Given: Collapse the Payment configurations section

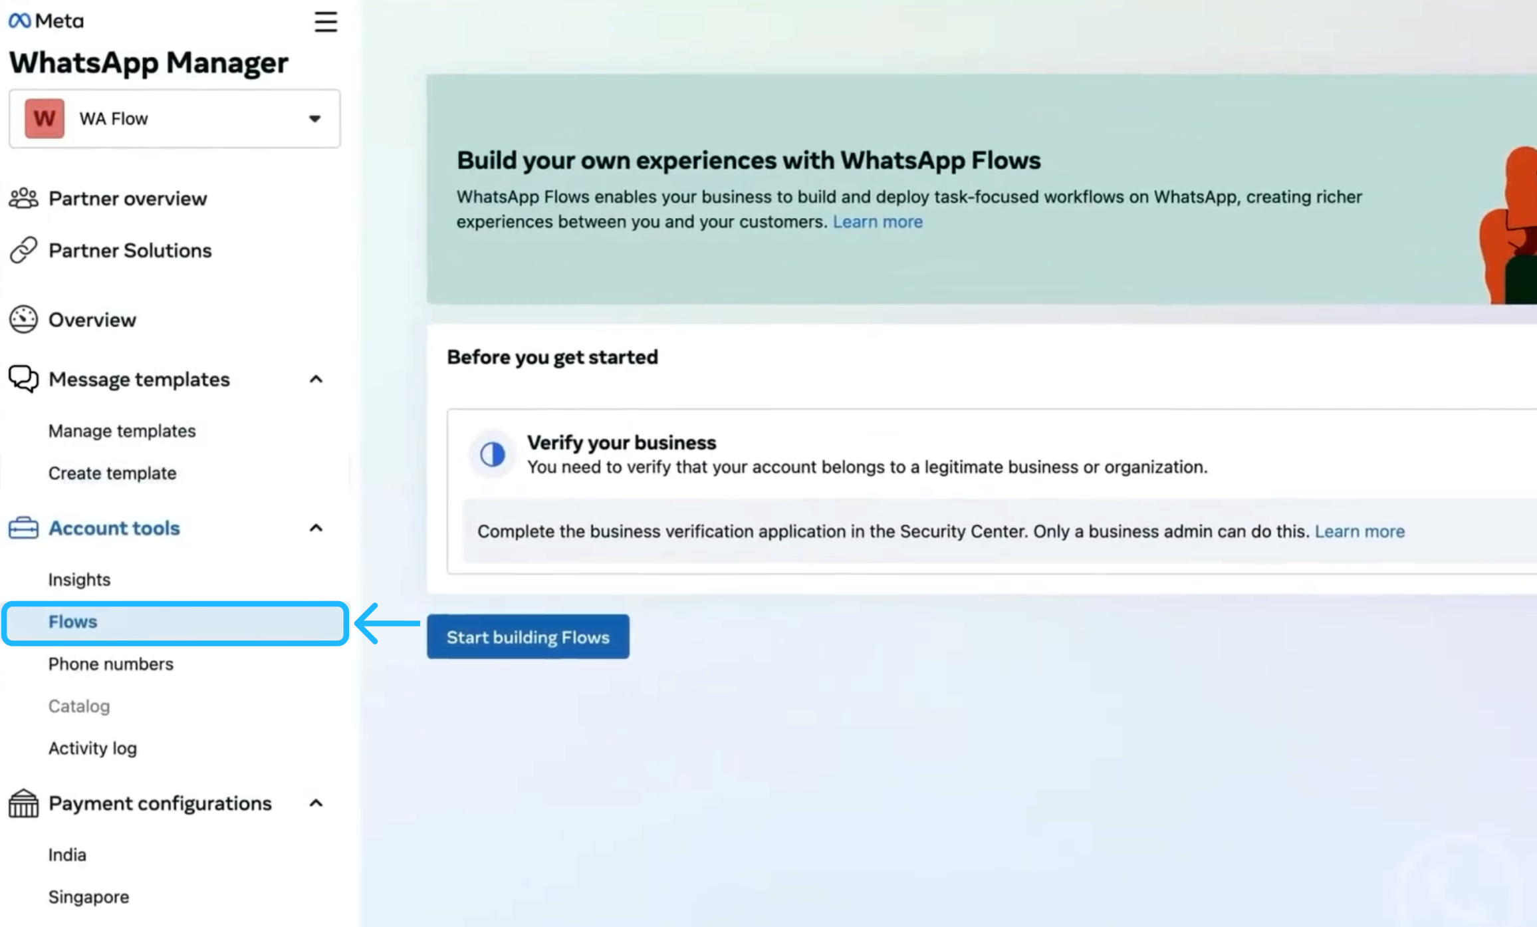Looking at the screenshot, I should [x=316, y=803].
